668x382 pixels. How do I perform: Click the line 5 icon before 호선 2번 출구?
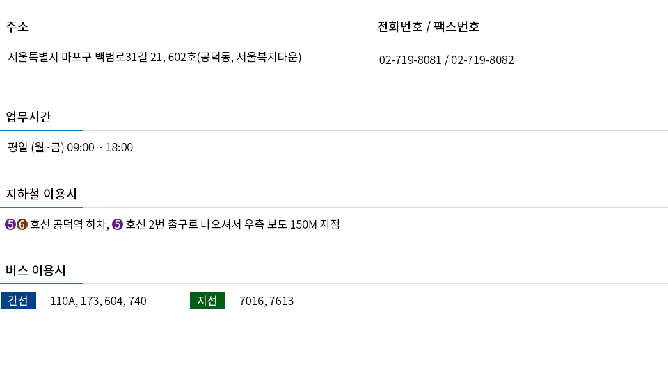118,224
